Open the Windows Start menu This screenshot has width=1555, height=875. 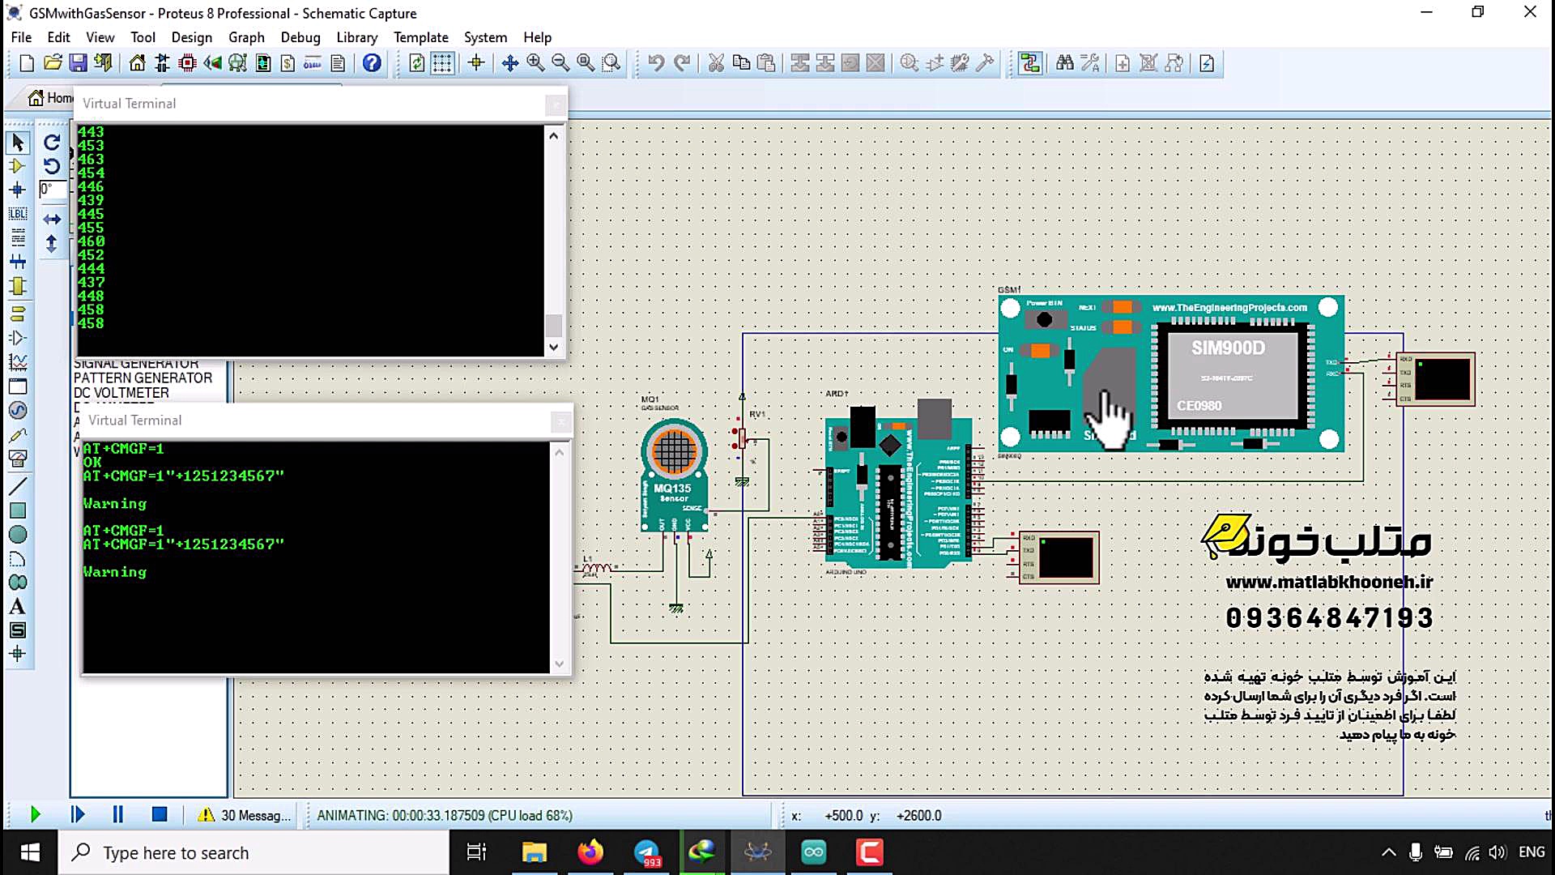pos(30,852)
